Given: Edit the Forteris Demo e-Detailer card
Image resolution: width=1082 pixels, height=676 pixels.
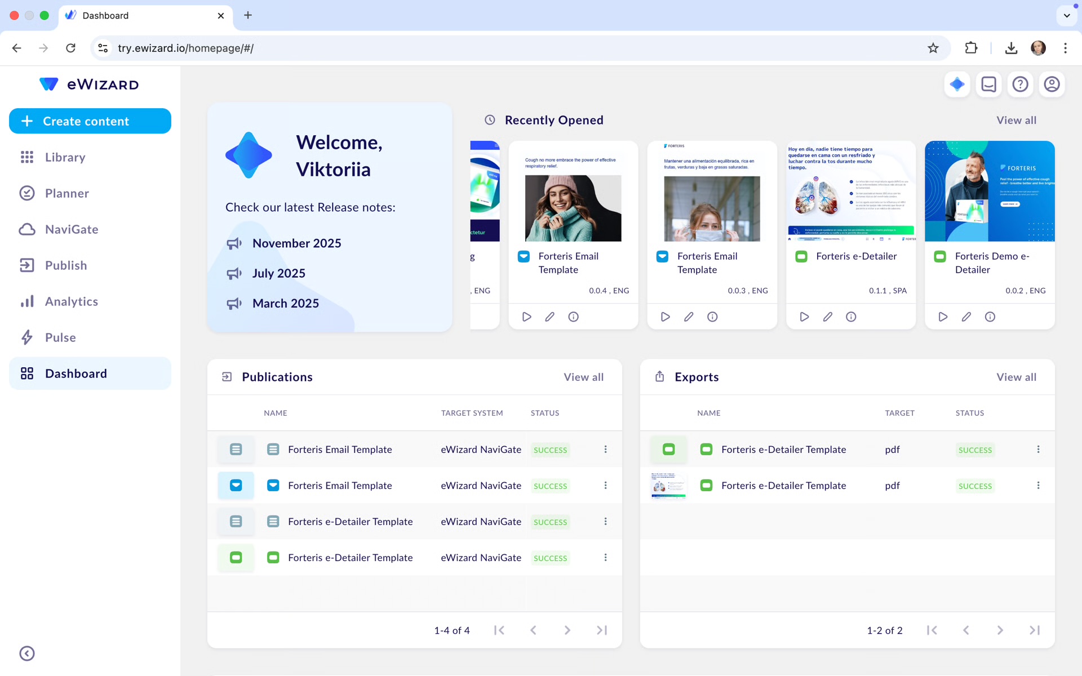Looking at the screenshot, I should point(966,317).
